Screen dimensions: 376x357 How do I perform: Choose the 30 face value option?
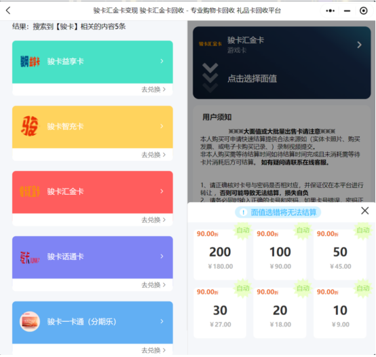coord(220,313)
